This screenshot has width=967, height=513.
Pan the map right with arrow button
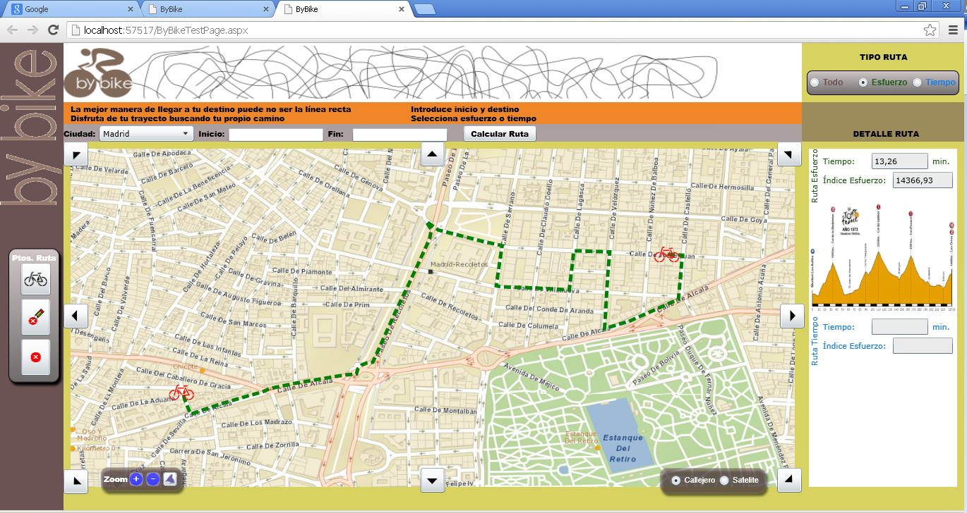792,316
